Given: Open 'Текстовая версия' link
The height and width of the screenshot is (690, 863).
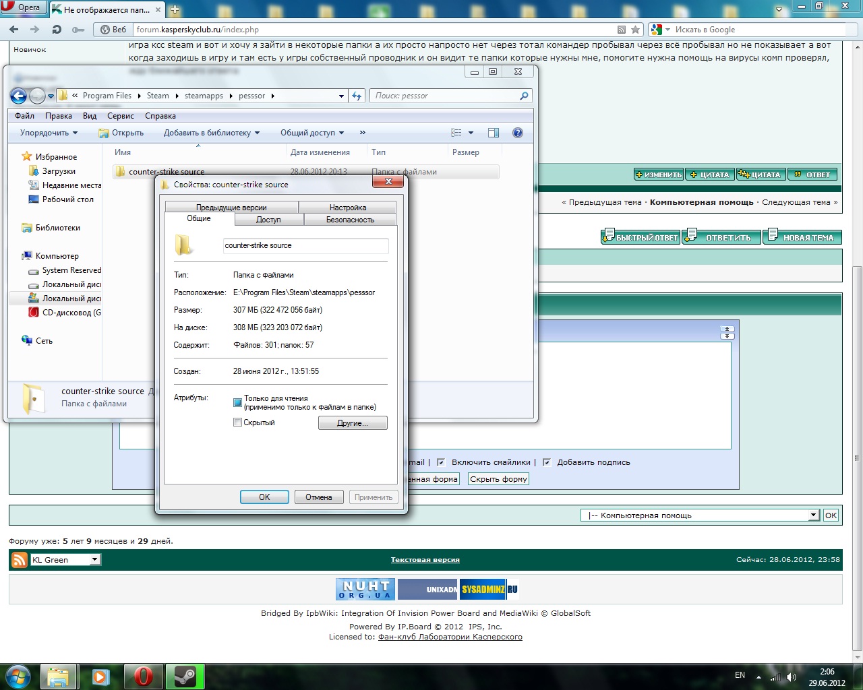Looking at the screenshot, I should tap(425, 559).
